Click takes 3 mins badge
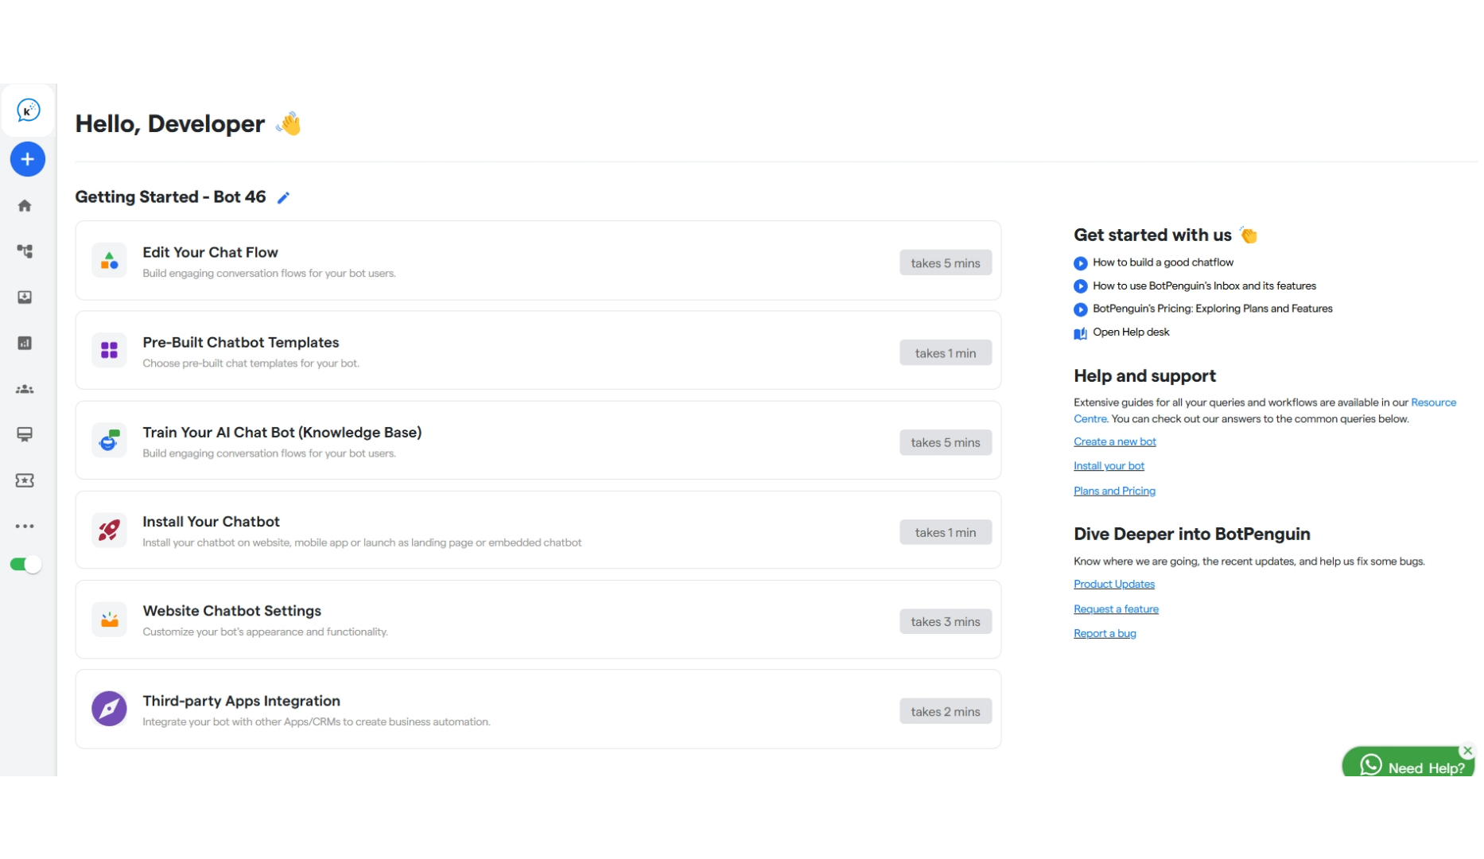The image size is (1484, 859). tap(946, 621)
